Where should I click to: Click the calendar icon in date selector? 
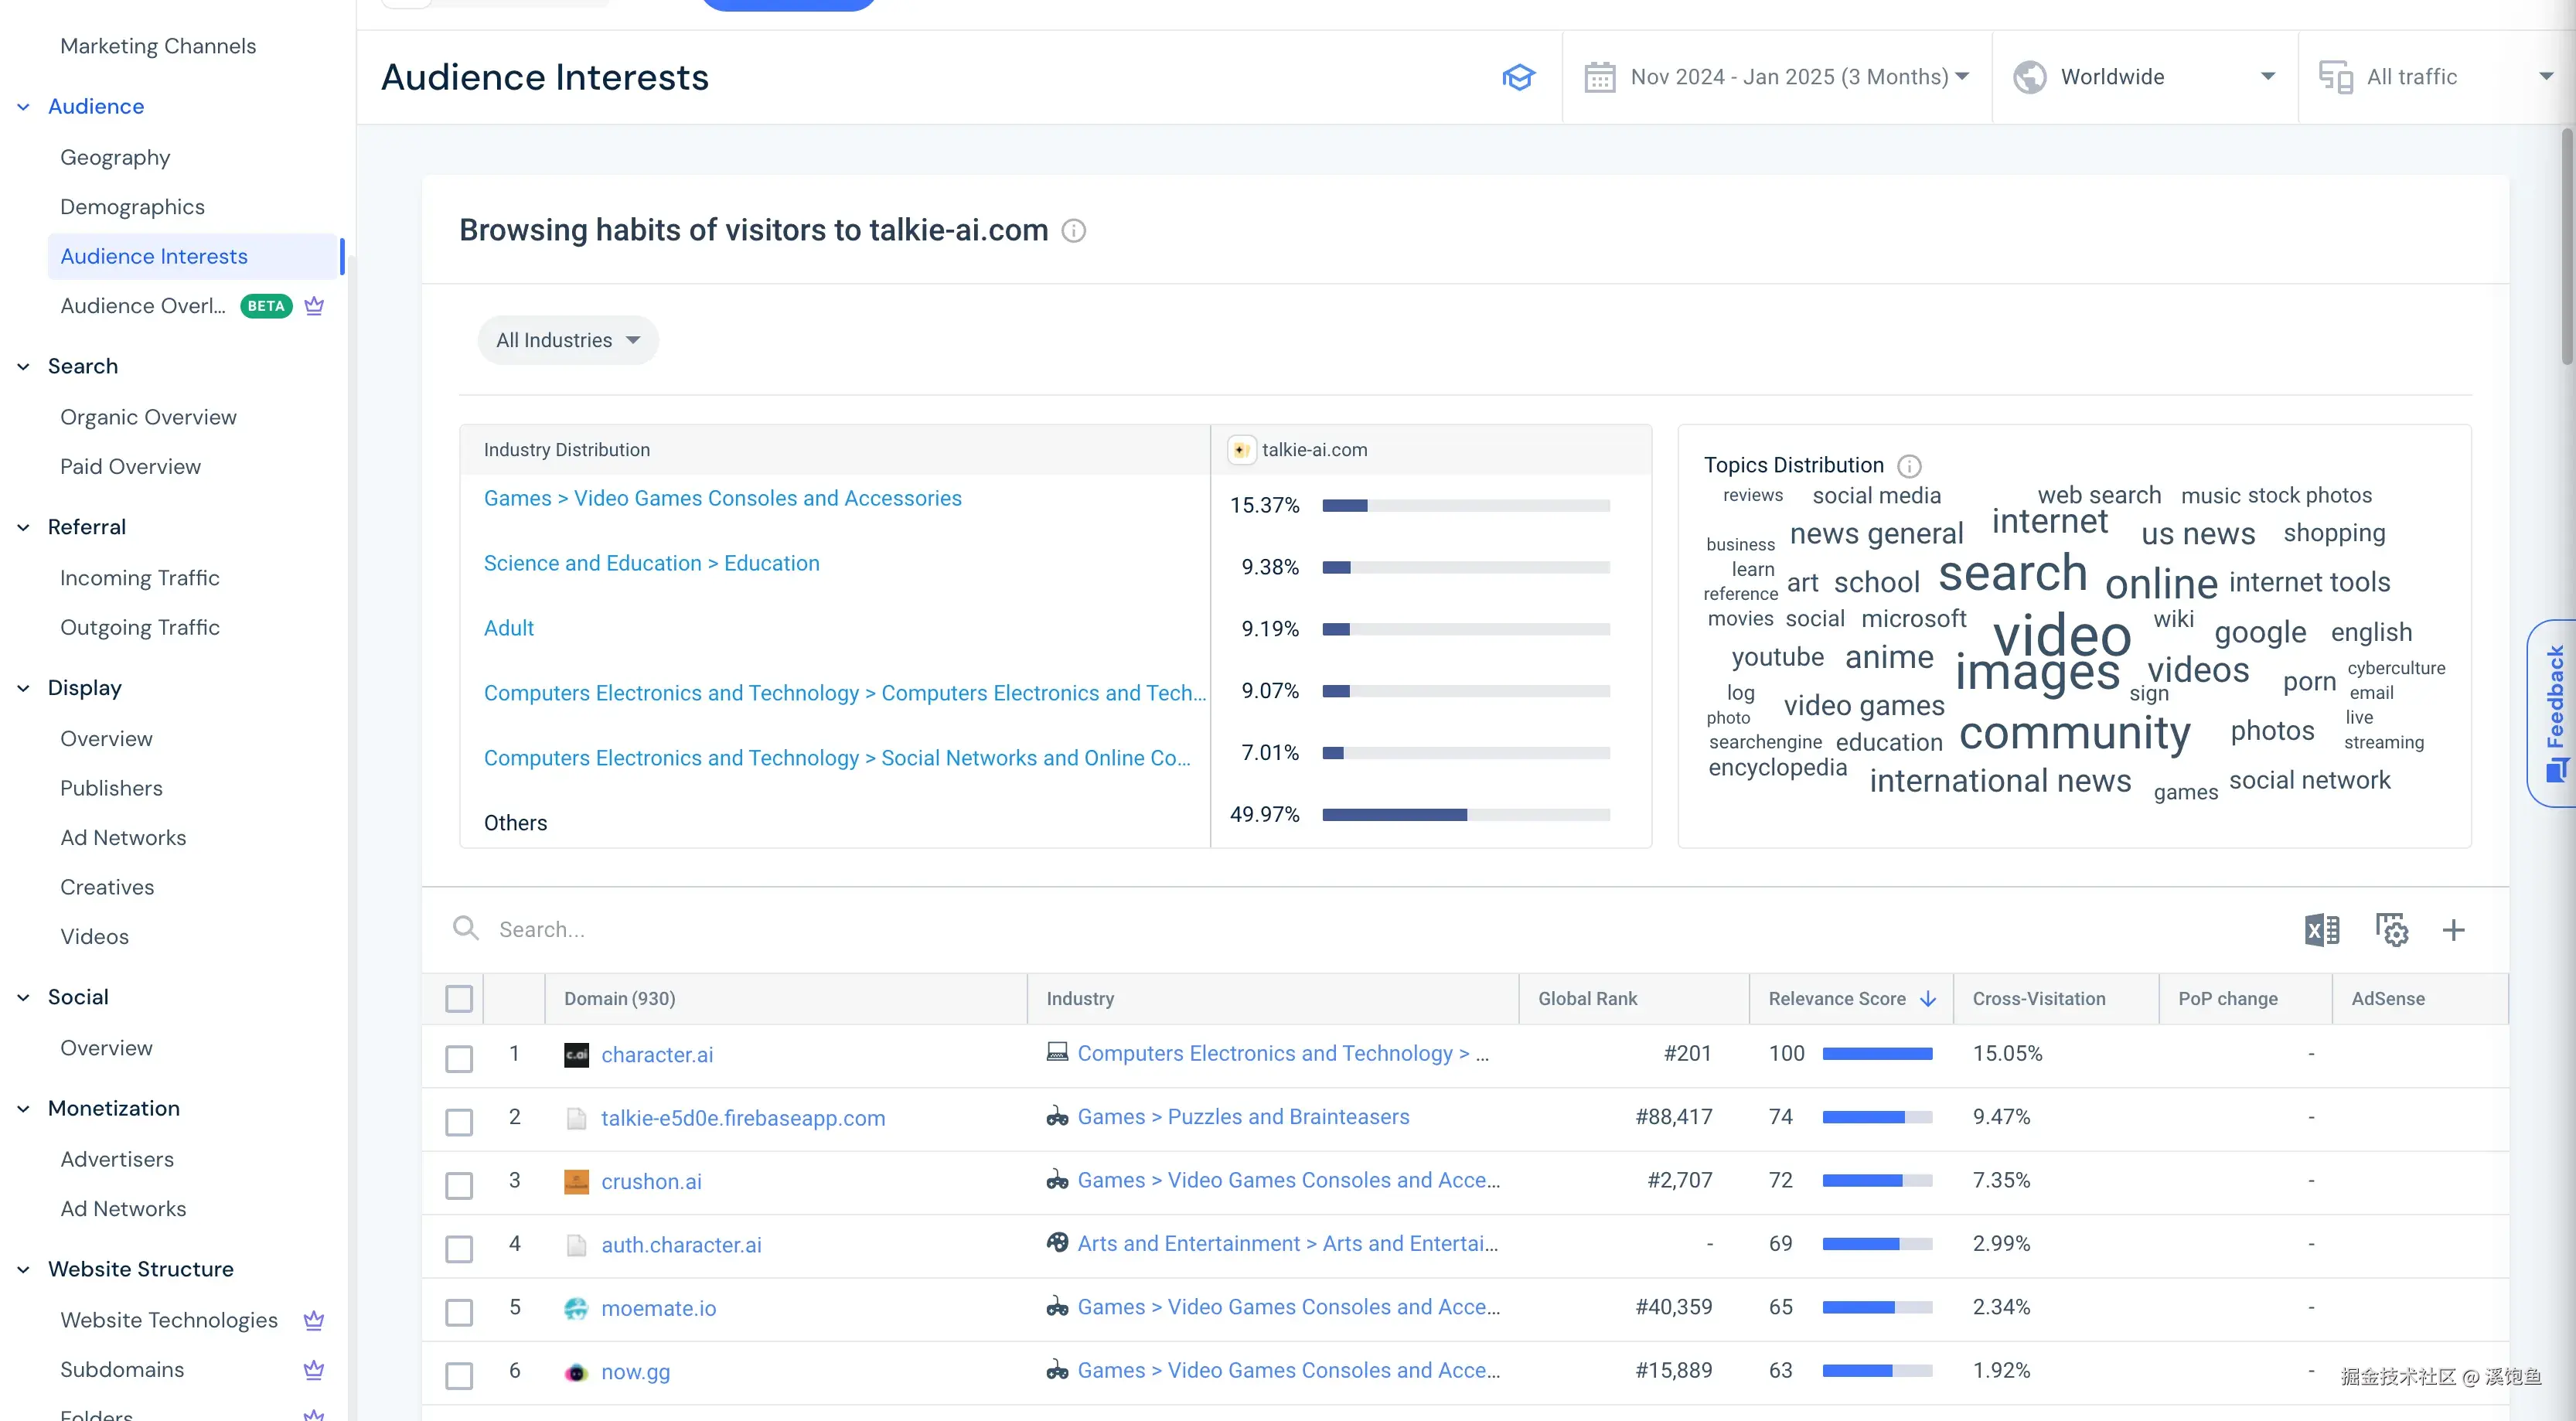[1599, 77]
